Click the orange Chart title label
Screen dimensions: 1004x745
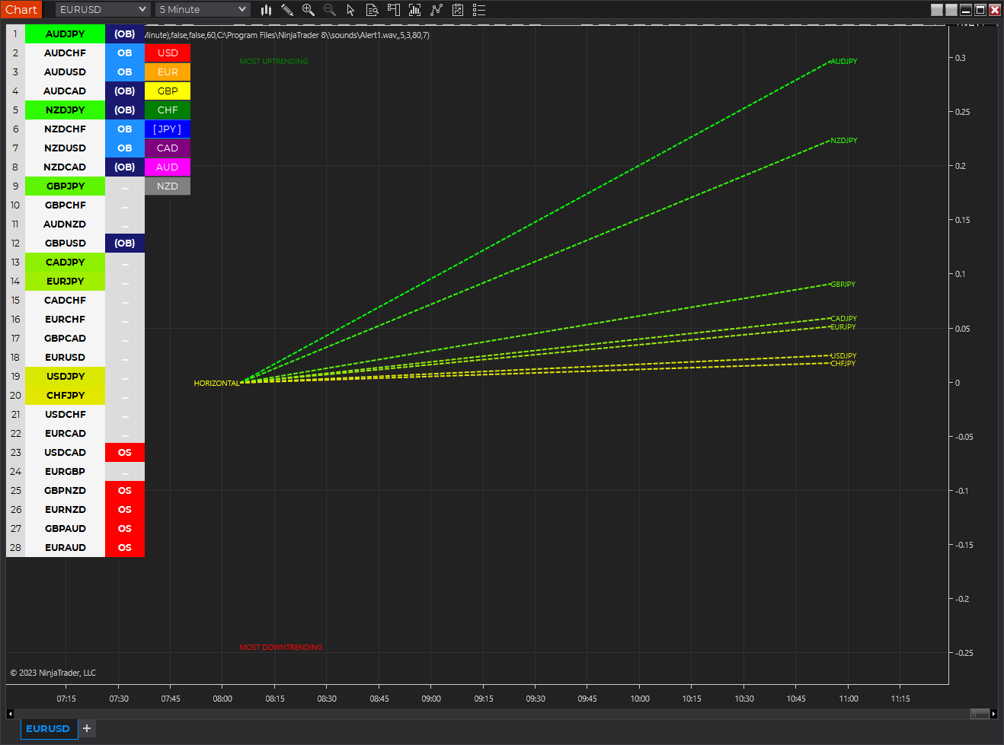pos(21,10)
